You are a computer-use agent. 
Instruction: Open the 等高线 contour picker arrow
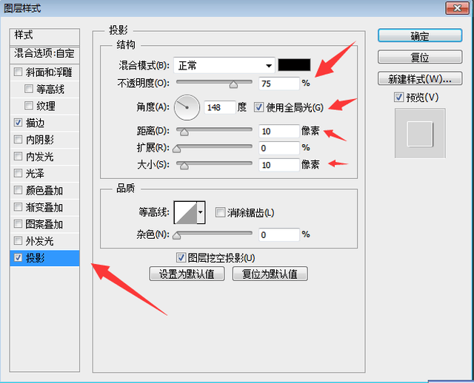click(x=201, y=212)
